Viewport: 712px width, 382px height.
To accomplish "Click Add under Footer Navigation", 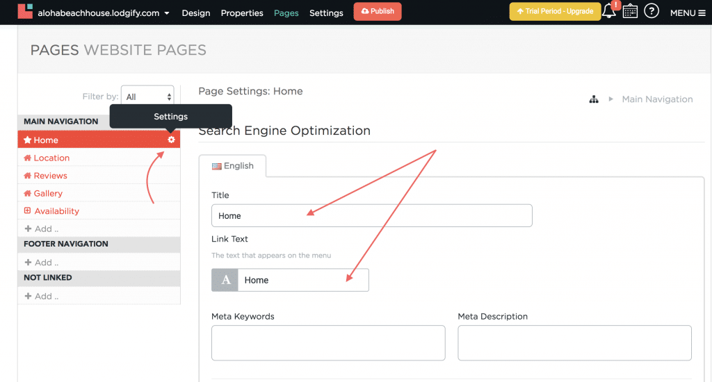I will tap(41, 263).
